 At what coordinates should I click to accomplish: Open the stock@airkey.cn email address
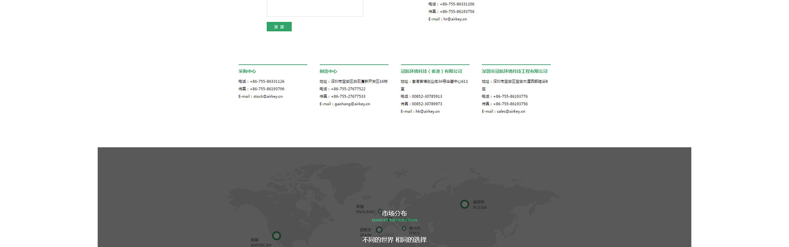point(268,97)
